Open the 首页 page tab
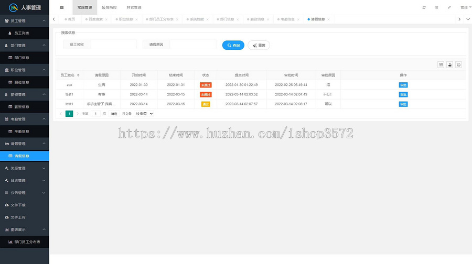The height and width of the screenshot is (264, 472). pyautogui.click(x=70, y=19)
